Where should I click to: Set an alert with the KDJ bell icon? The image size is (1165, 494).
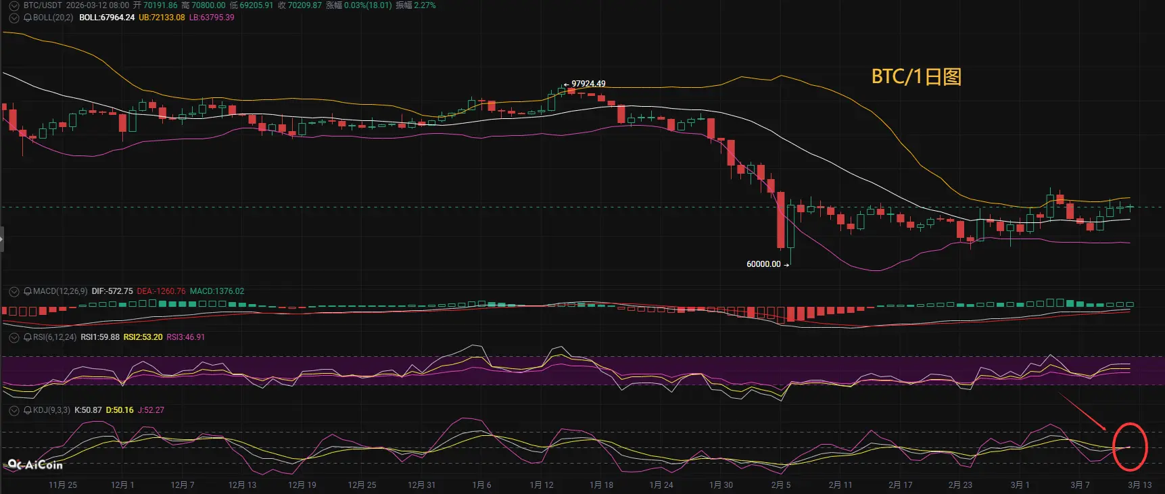click(28, 410)
